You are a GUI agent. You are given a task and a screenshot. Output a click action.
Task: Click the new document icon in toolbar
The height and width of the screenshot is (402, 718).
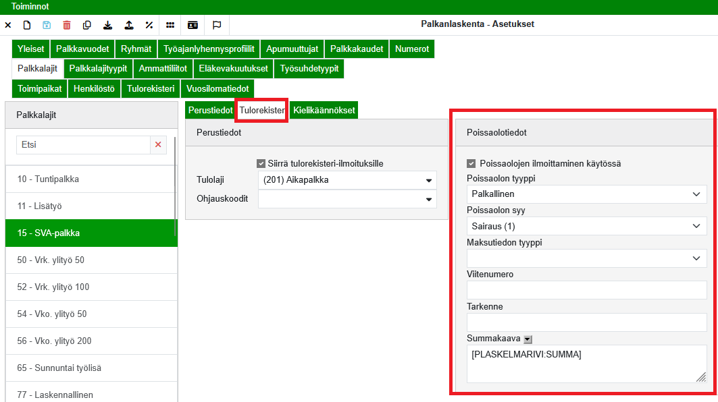coord(27,25)
